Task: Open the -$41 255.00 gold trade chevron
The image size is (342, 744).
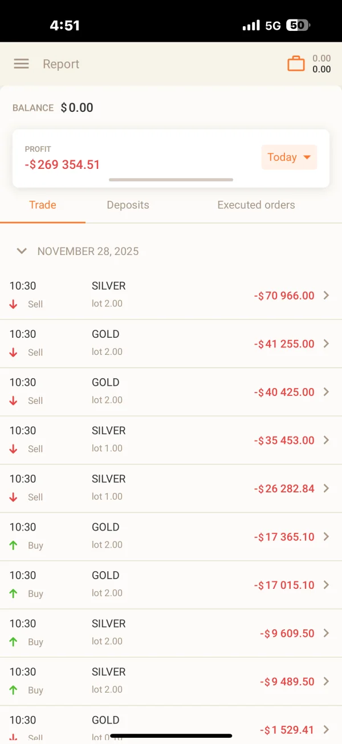Action: click(327, 343)
